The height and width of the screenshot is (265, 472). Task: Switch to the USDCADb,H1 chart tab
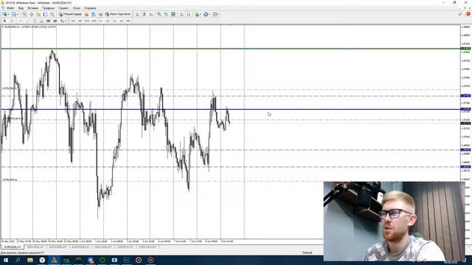[103, 247]
